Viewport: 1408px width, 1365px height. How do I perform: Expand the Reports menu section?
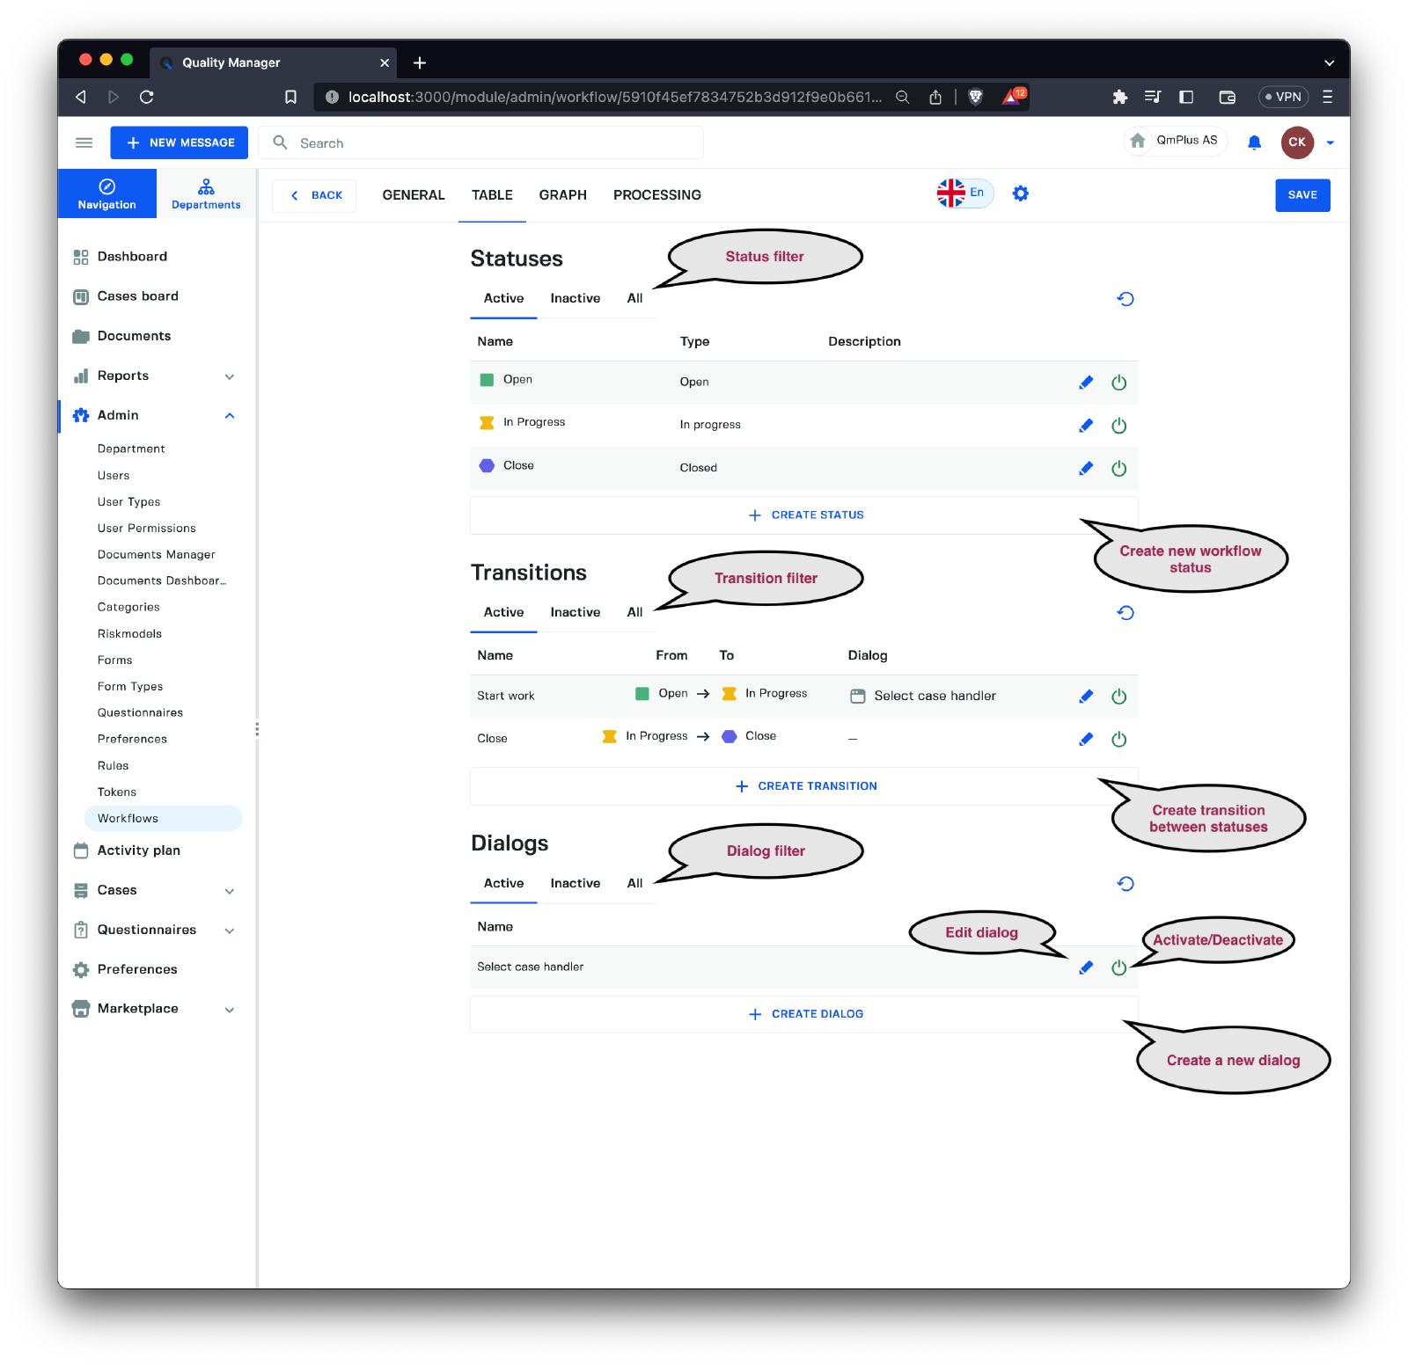[229, 376]
